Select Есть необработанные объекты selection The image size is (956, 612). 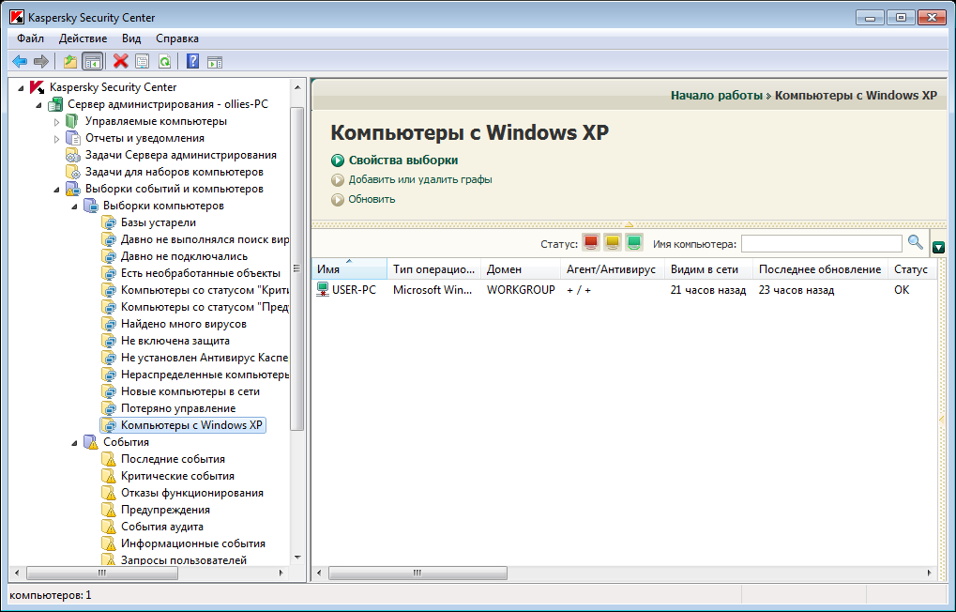coord(201,273)
